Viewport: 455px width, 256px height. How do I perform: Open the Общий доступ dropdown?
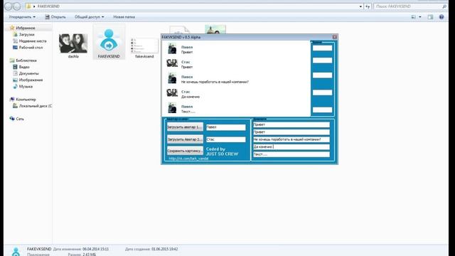click(x=89, y=17)
